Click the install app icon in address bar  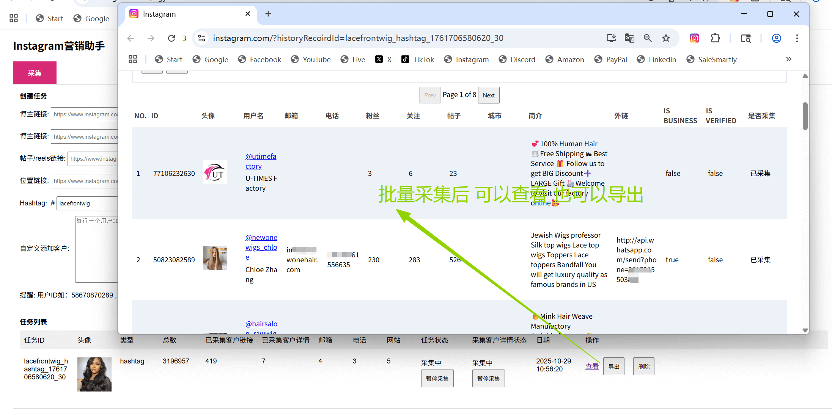[611, 38]
